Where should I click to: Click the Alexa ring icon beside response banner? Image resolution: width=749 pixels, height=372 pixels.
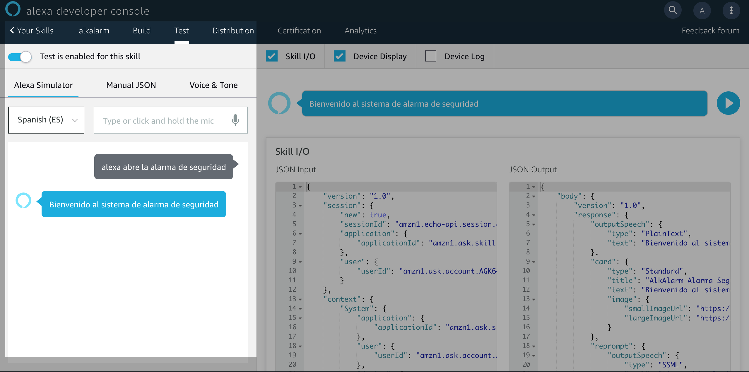[x=279, y=103]
